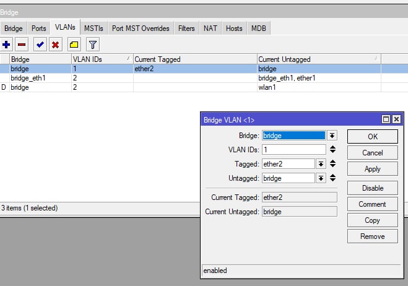
Task: Switch to the Filters tab
Action: coord(186,28)
